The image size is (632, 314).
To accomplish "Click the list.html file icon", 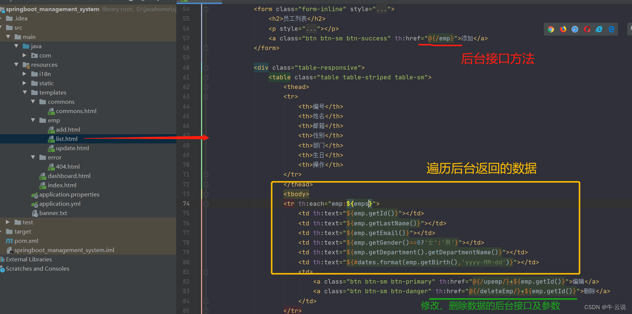I will point(51,139).
